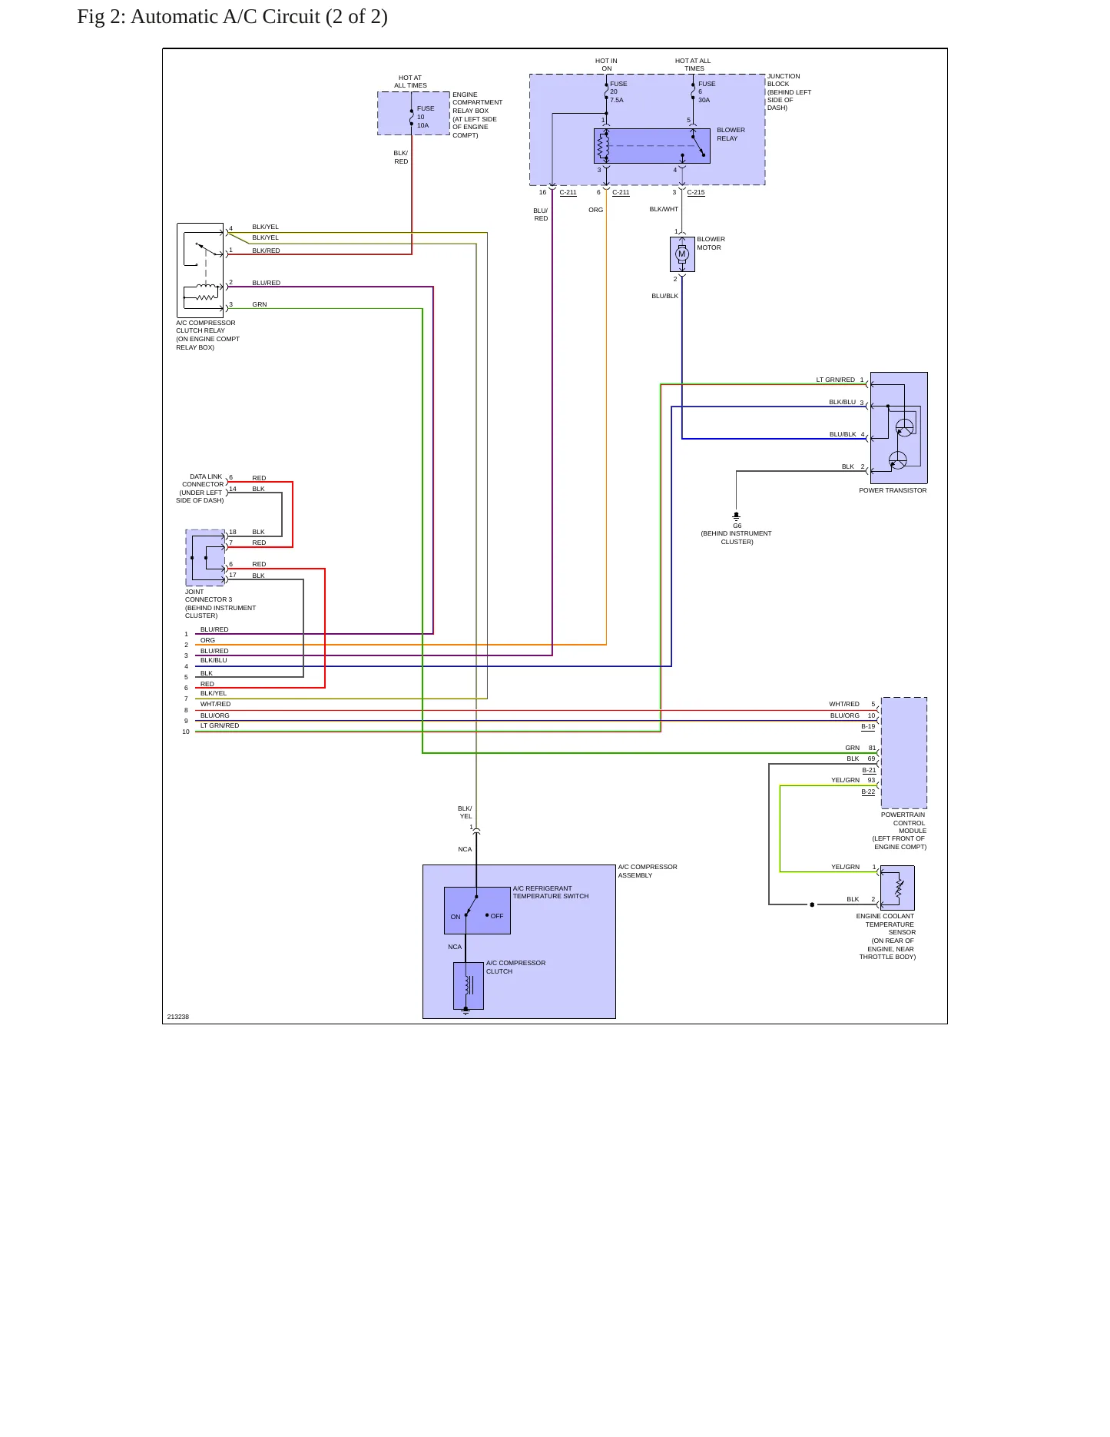Select the 'A/C REFRIGERANT TEMPERATURE SWITCH' label

click(x=551, y=892)
